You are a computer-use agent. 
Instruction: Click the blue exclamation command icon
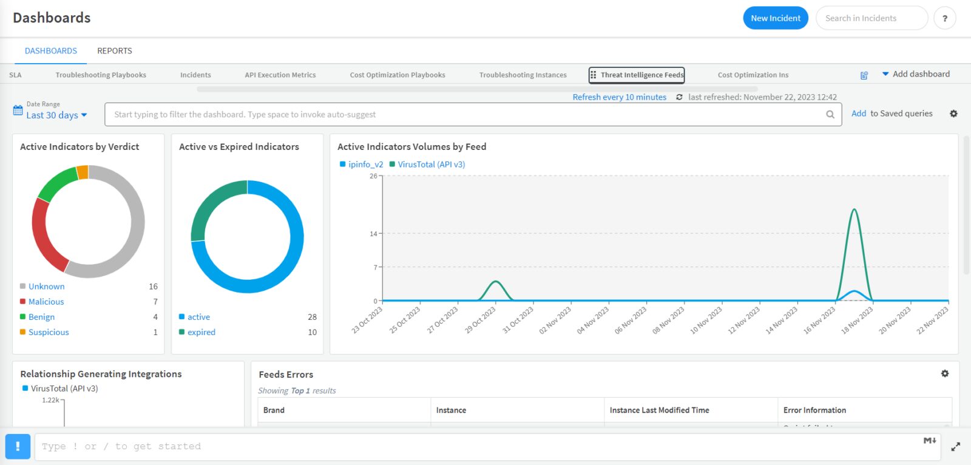[18, 446]
